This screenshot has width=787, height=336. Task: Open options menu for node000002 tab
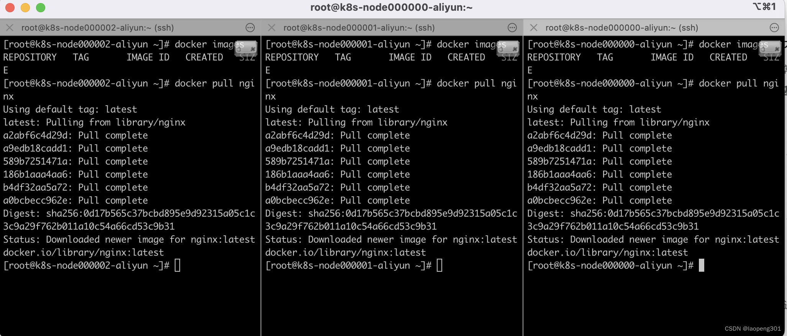[250, 28]
